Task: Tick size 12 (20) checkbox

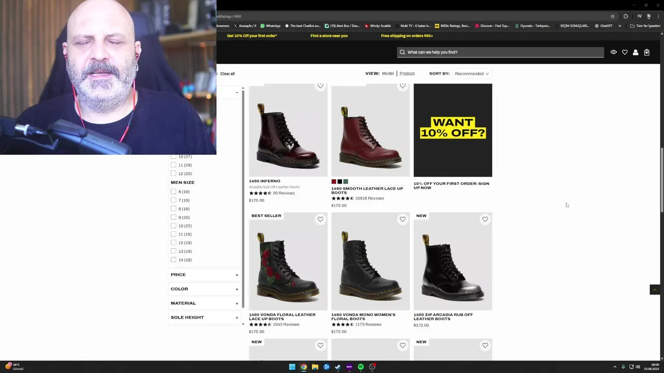Action: click(173, 174)
